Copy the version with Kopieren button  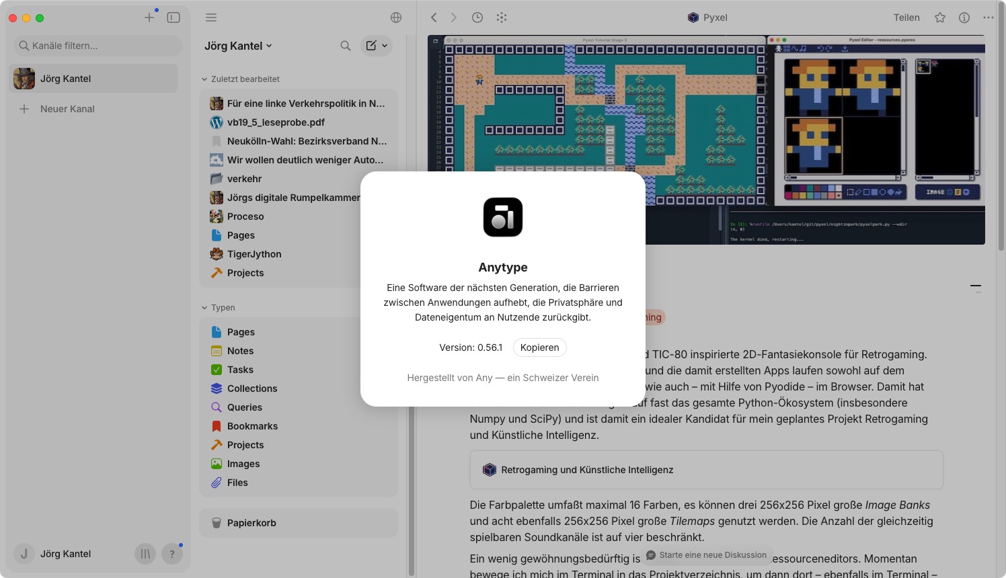(x=539, y=347)
